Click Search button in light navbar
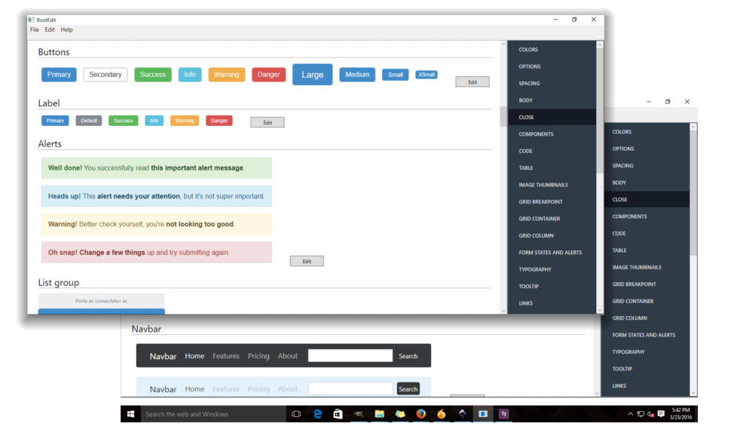The image size is (731, 442). (408, 388)
